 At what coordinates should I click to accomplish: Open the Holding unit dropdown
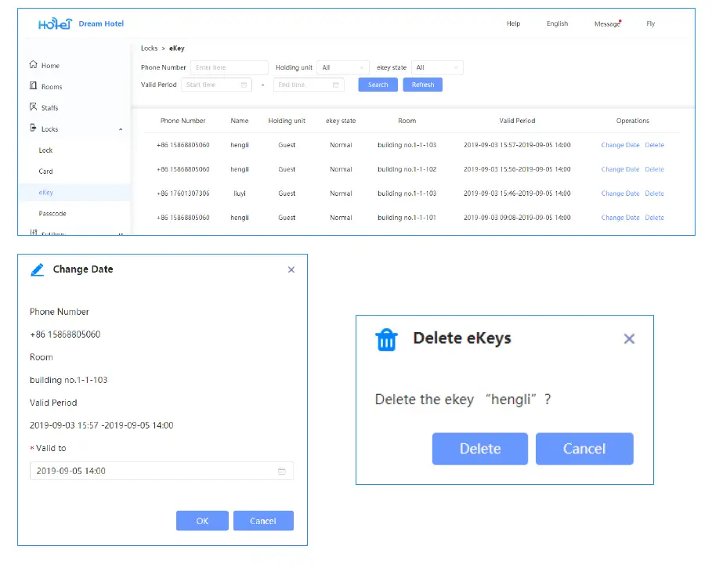(343, 68)
